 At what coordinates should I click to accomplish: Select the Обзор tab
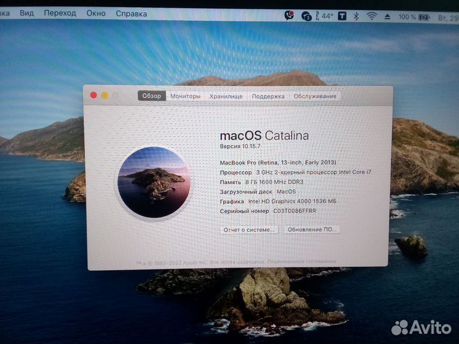click(152, 96)
